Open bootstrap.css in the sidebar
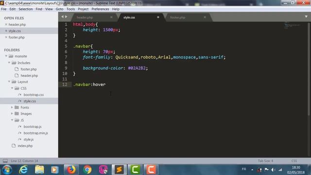 tap(34, 95)
